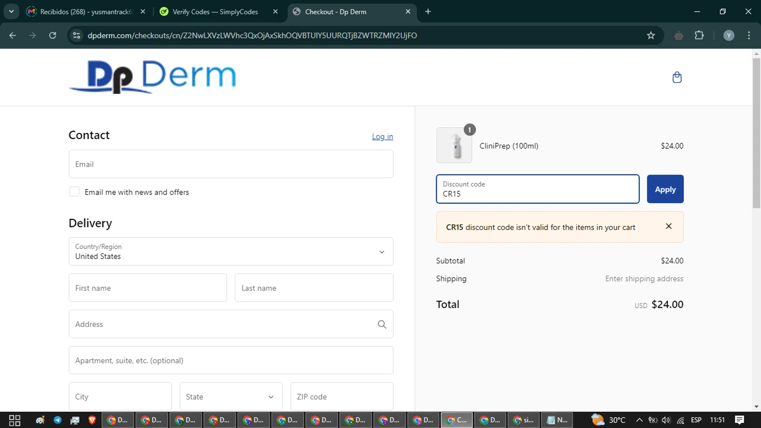Screen dimensions: 761x428
Task: Click the ESP language indicator
Action: 696,420
